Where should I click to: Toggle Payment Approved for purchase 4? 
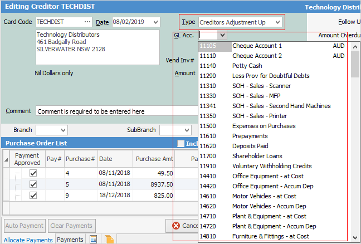(x=33, y=173)
